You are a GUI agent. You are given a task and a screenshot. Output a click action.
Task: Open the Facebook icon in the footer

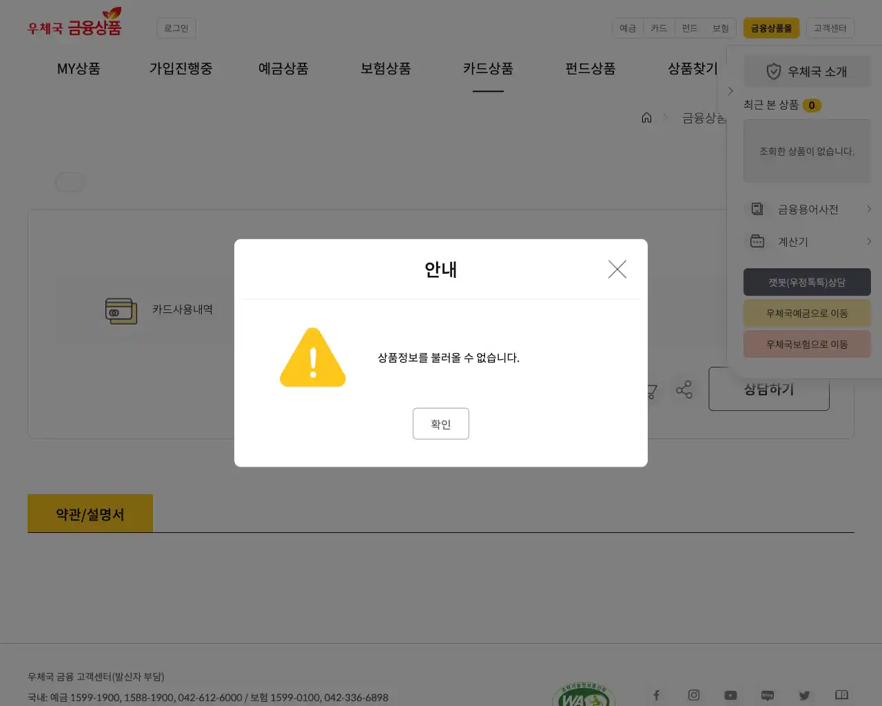tap(656, 695)
